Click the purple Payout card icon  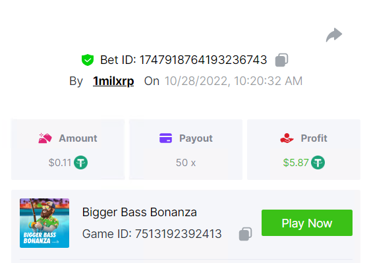click(x=165, y=138)
